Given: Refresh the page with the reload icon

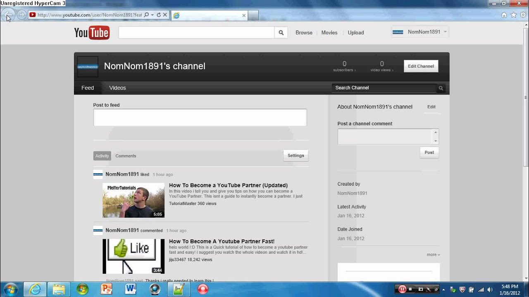Looking at the screenshot, I should 159,15.
